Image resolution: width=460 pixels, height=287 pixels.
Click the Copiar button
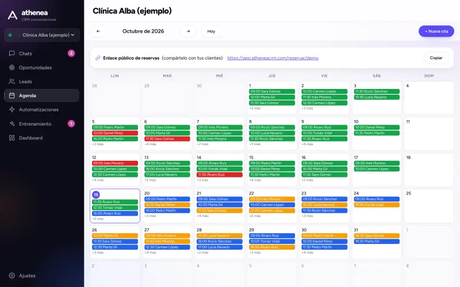tap(436, 58)
